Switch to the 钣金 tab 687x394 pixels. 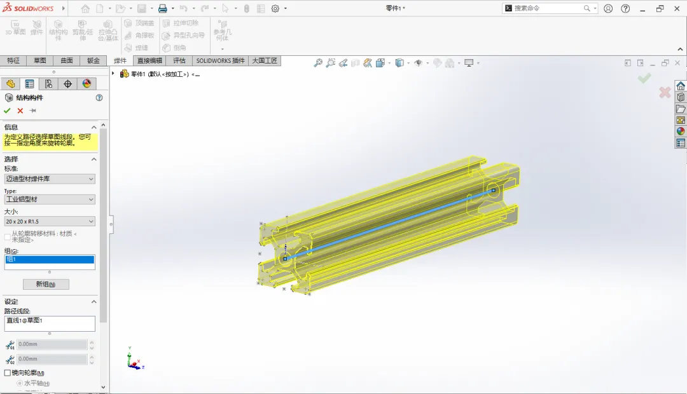(x=94, y=61)
